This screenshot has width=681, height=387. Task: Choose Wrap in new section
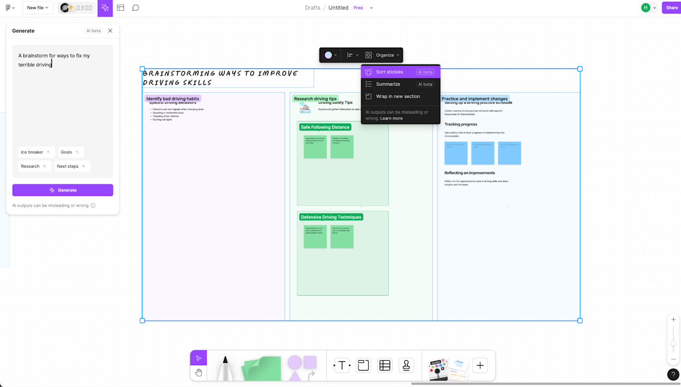point(400,96)
